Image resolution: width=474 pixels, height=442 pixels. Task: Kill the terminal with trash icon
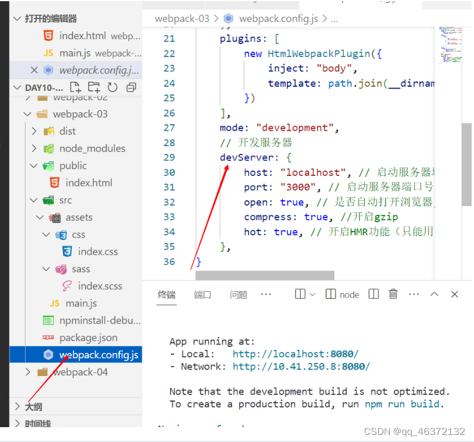pyautogui.click(x=393, y=294)
